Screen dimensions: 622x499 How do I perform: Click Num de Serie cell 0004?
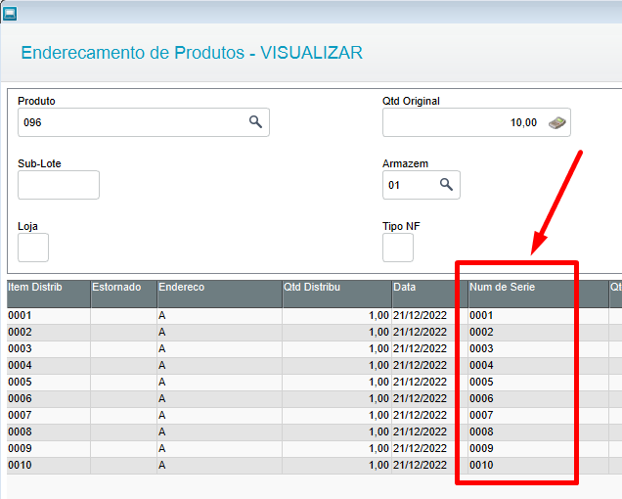[538, 366]
